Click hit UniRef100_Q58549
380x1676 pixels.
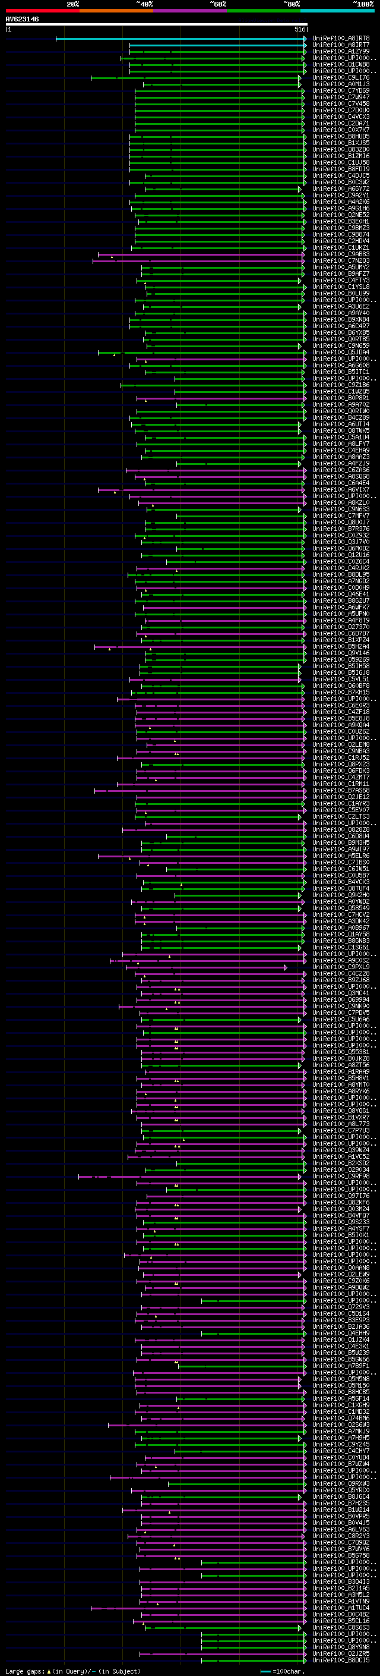341,908
